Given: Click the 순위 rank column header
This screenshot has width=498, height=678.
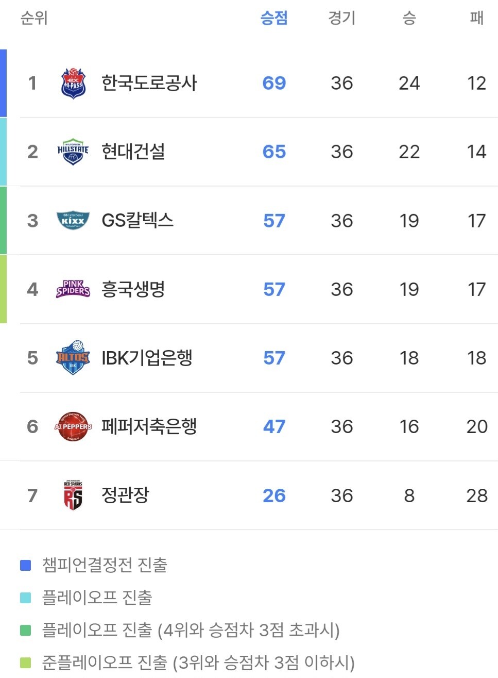Looking at the screenshot, I should click(x=34, y=18).
